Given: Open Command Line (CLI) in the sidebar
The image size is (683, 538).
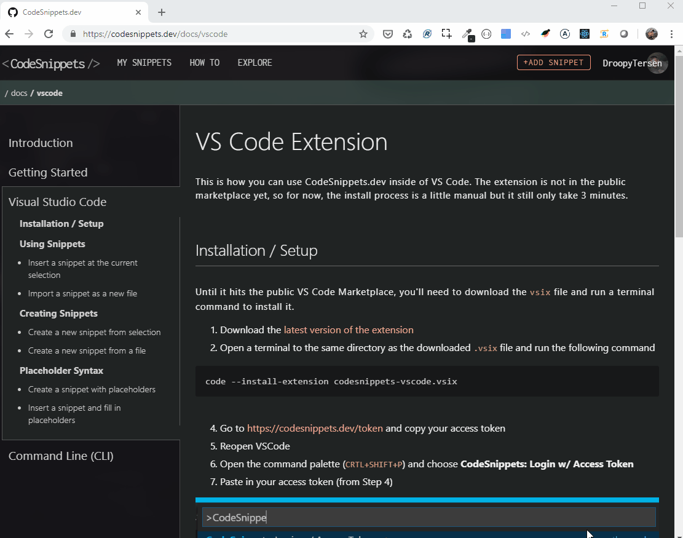Looking at the screenshot, I should click(61, 456).
